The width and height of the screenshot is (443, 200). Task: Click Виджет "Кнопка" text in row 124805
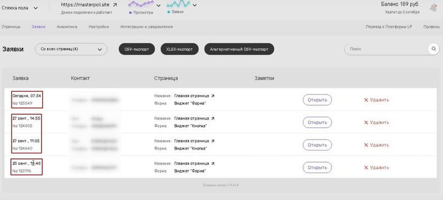[190, 126]
